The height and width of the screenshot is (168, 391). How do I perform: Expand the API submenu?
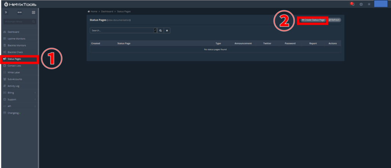pyautogui.click(x=19, y=106)
